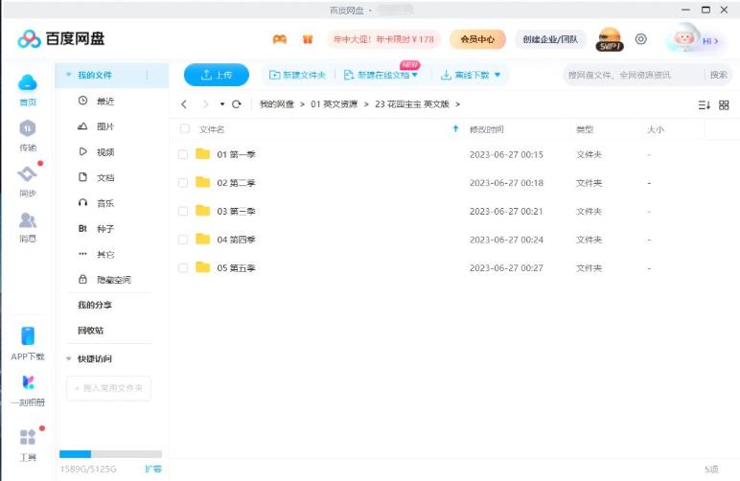This screenshot has height=481, width=740.
Task: Switch to grid view icon
Action: click(724, 105)
